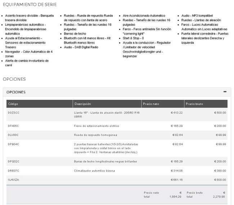Screen dimensions: 234x205
Task: Click the OPCIONES panel header title
Action: coord(16,92)
